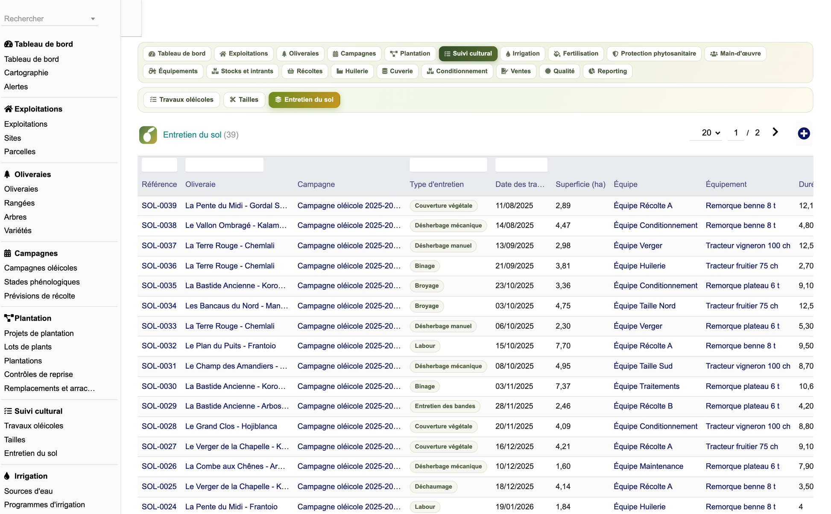Click the Date des travaux filter input

pyautogui.click(x=521, y=165)
